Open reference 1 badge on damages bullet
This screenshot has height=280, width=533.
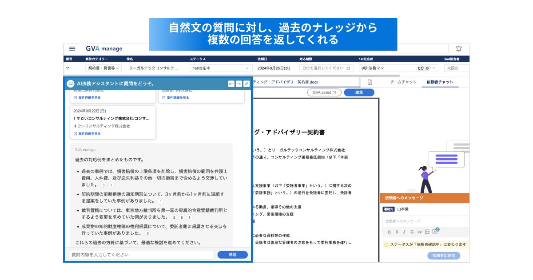[x=111, y=185]
